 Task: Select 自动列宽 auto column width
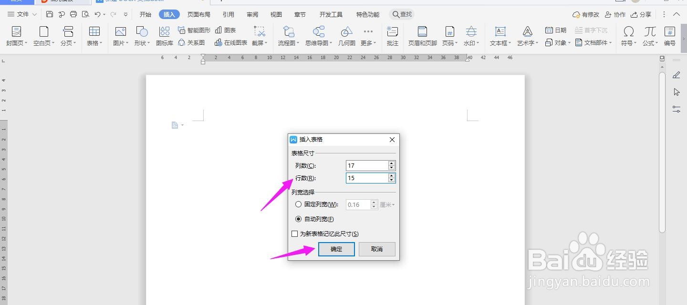298,219
